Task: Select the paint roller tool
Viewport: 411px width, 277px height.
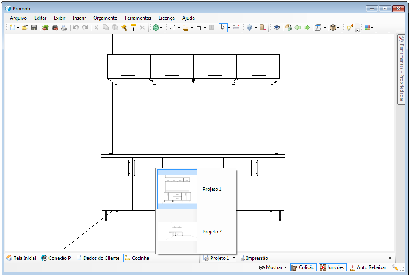Action: [133, 28]
